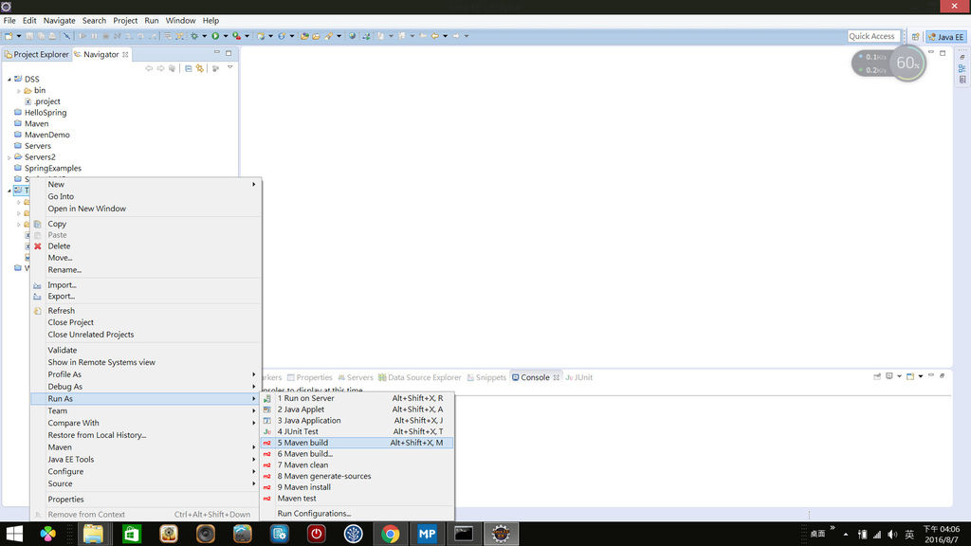Open the New submenu in context menu
The image size is (971, 546).
[146, 185]
